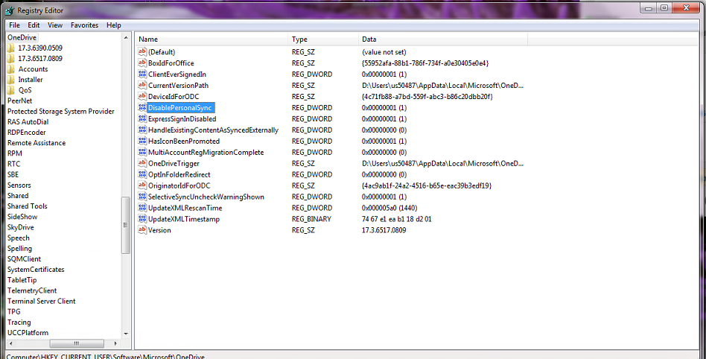The height and width of the screenshot is (359, 706).
Task: Click the DeviceIdForODC string icon
Action: 142,96
